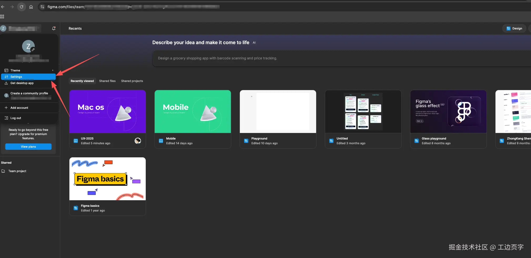The width and height of the screenshot is (531, 258).
Task: Select Get desktop app menu item
Action: coord(22,83)
